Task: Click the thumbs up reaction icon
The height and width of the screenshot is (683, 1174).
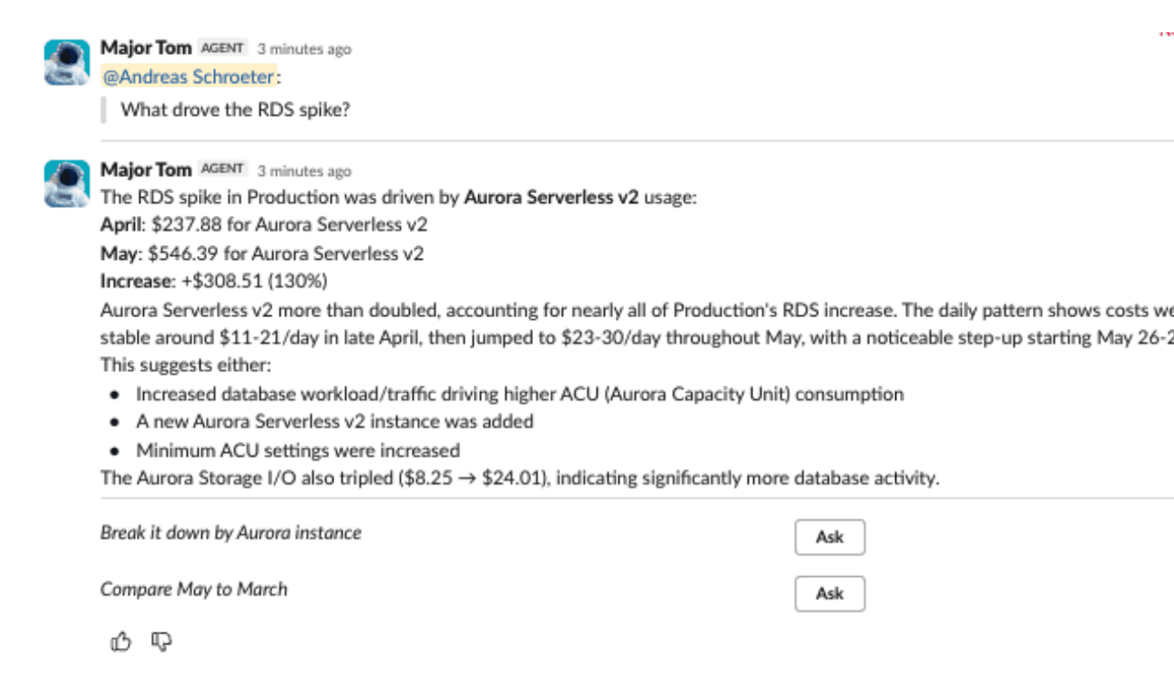Action: [x=120, y=641]
